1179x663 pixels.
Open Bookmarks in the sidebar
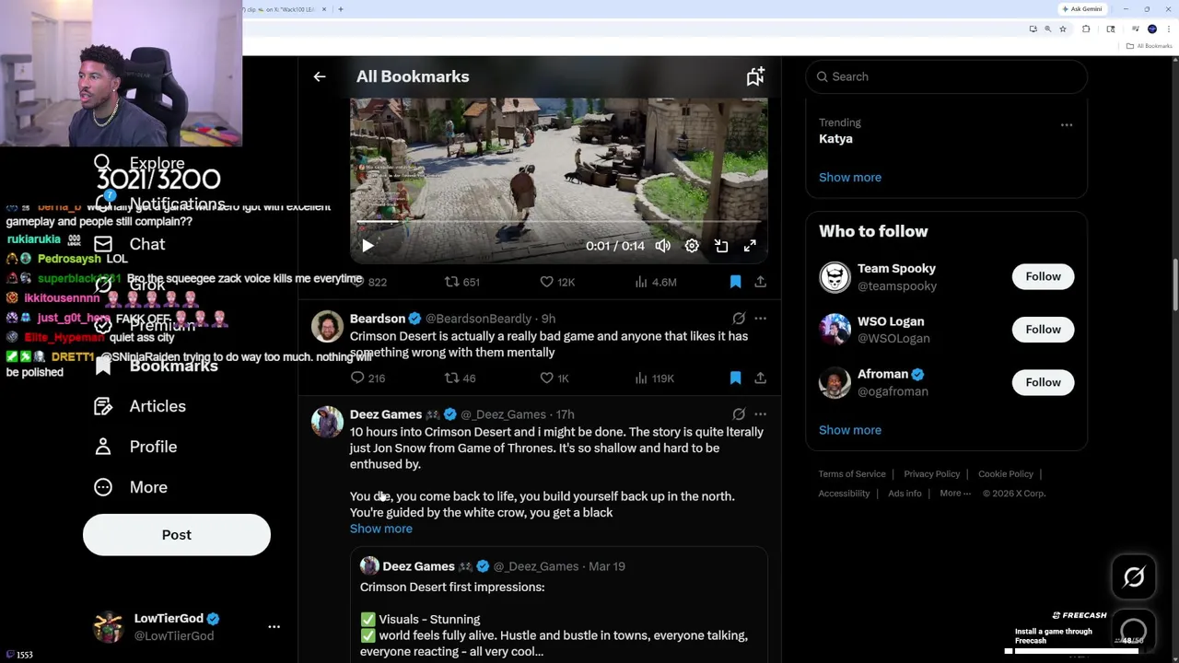coord(156,366)
